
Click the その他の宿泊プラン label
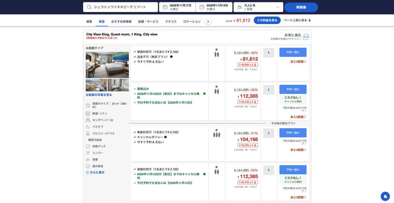(283, 123)
